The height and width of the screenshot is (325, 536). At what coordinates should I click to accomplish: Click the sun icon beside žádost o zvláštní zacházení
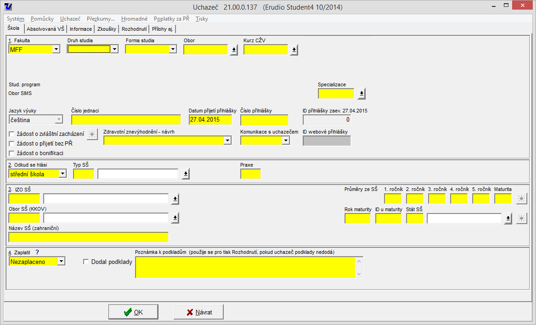[x=92, y=134]
